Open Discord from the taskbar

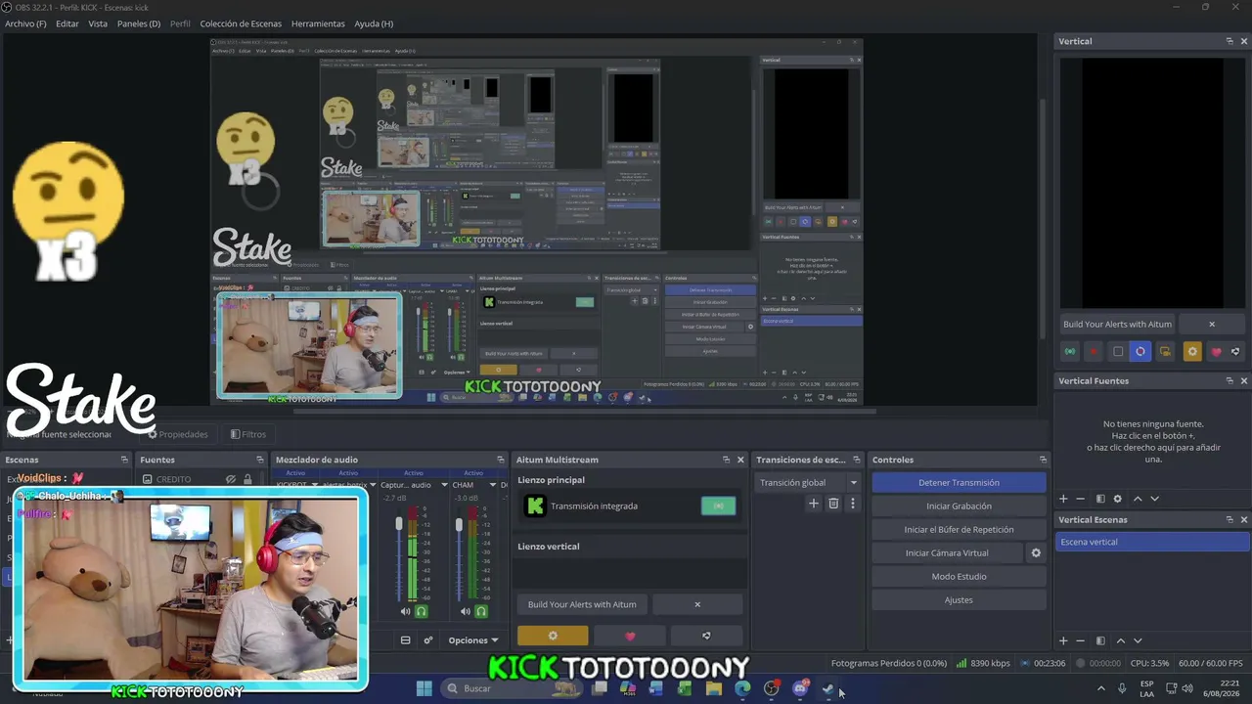pyautogui.click(x=800, y=688)
